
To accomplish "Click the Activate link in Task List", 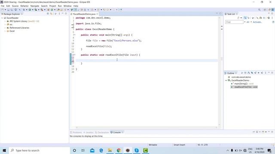I will (x=257, y=22).
